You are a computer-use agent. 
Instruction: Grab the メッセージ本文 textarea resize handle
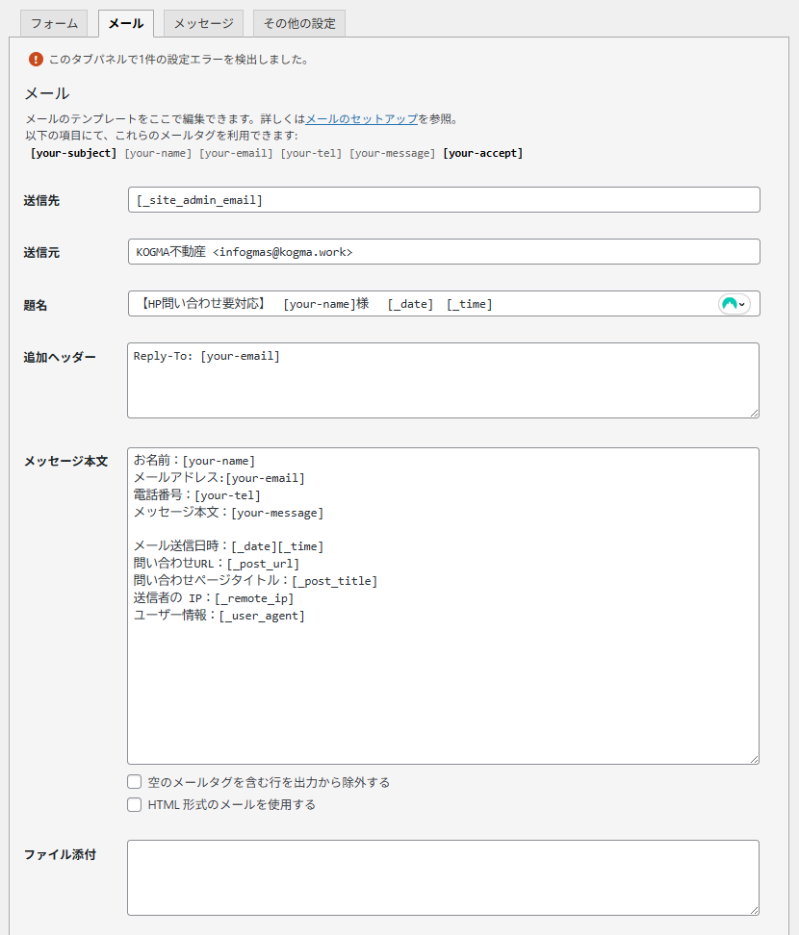753,758
